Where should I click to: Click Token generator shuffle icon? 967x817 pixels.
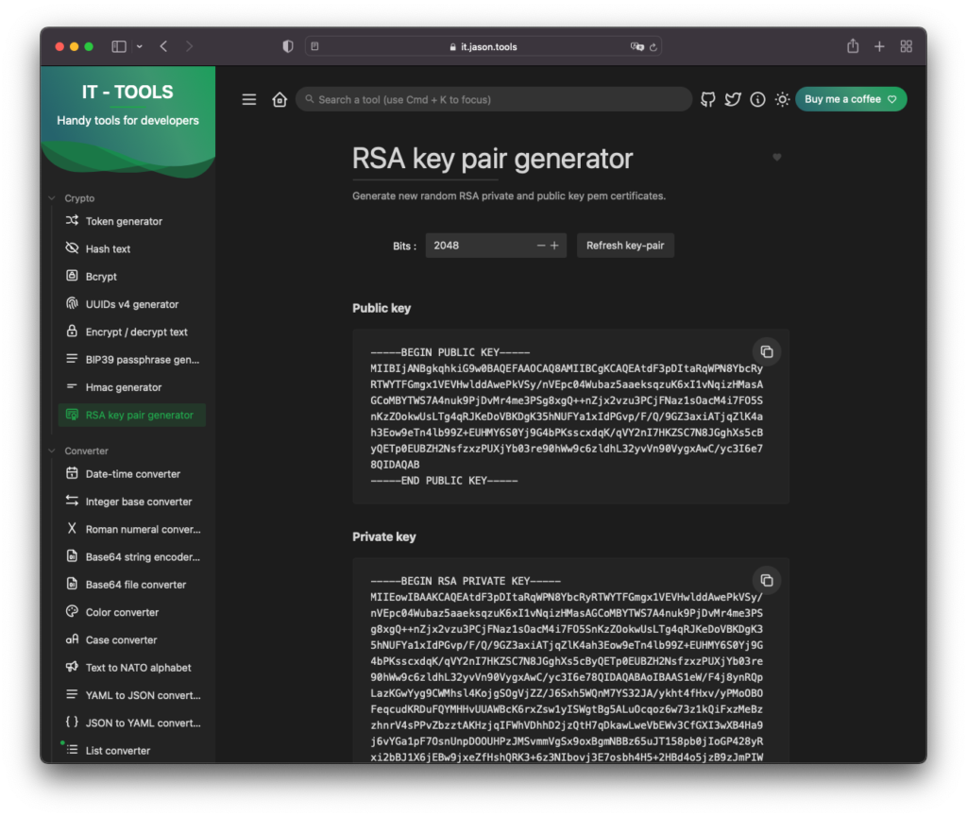(72, 220)
